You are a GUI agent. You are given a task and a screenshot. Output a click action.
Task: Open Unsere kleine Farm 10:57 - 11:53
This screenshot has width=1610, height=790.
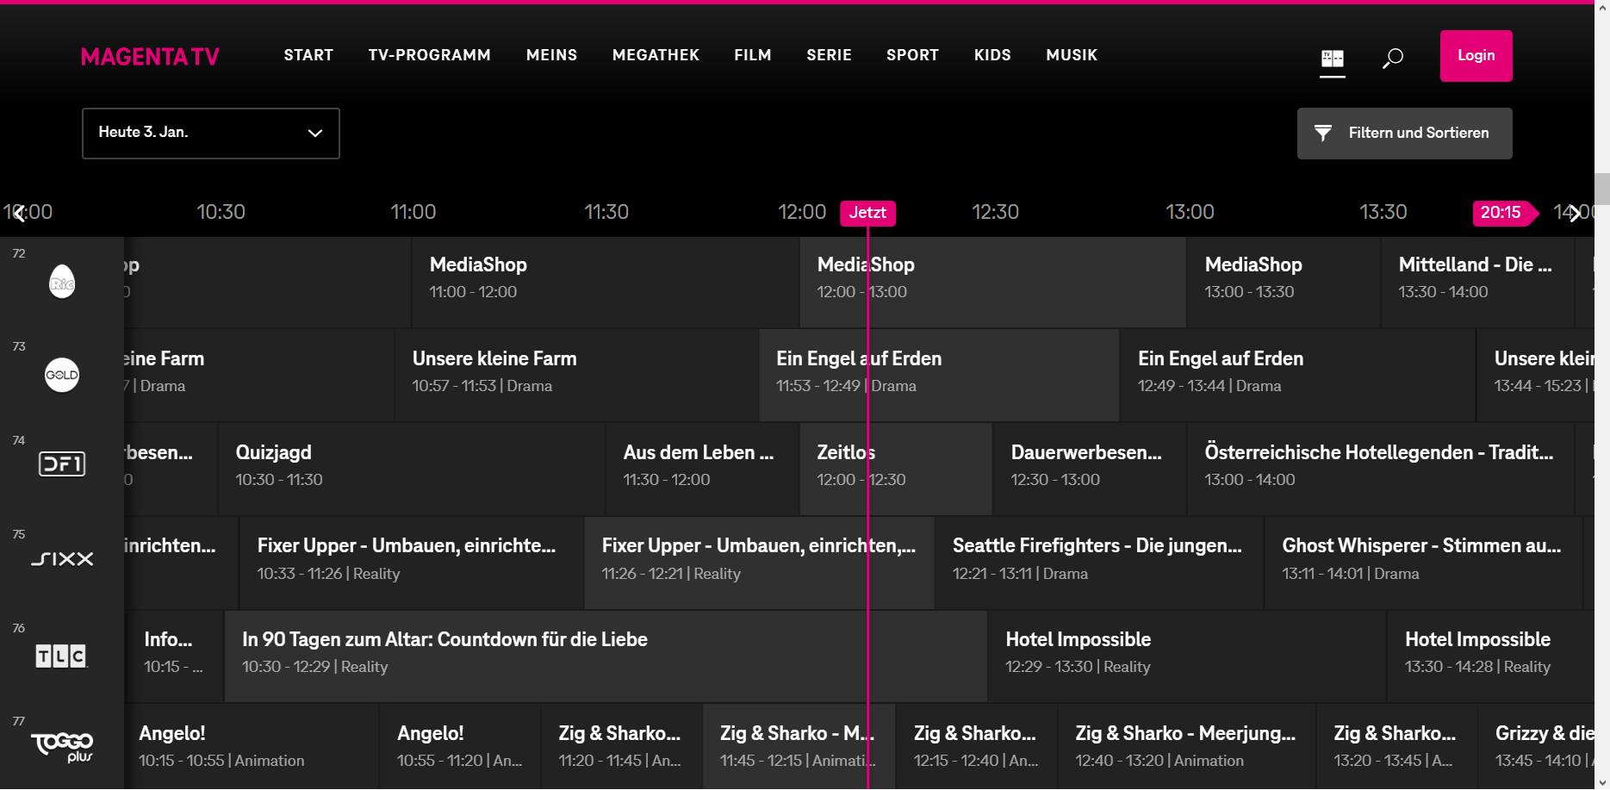click(x=576, y=376)
